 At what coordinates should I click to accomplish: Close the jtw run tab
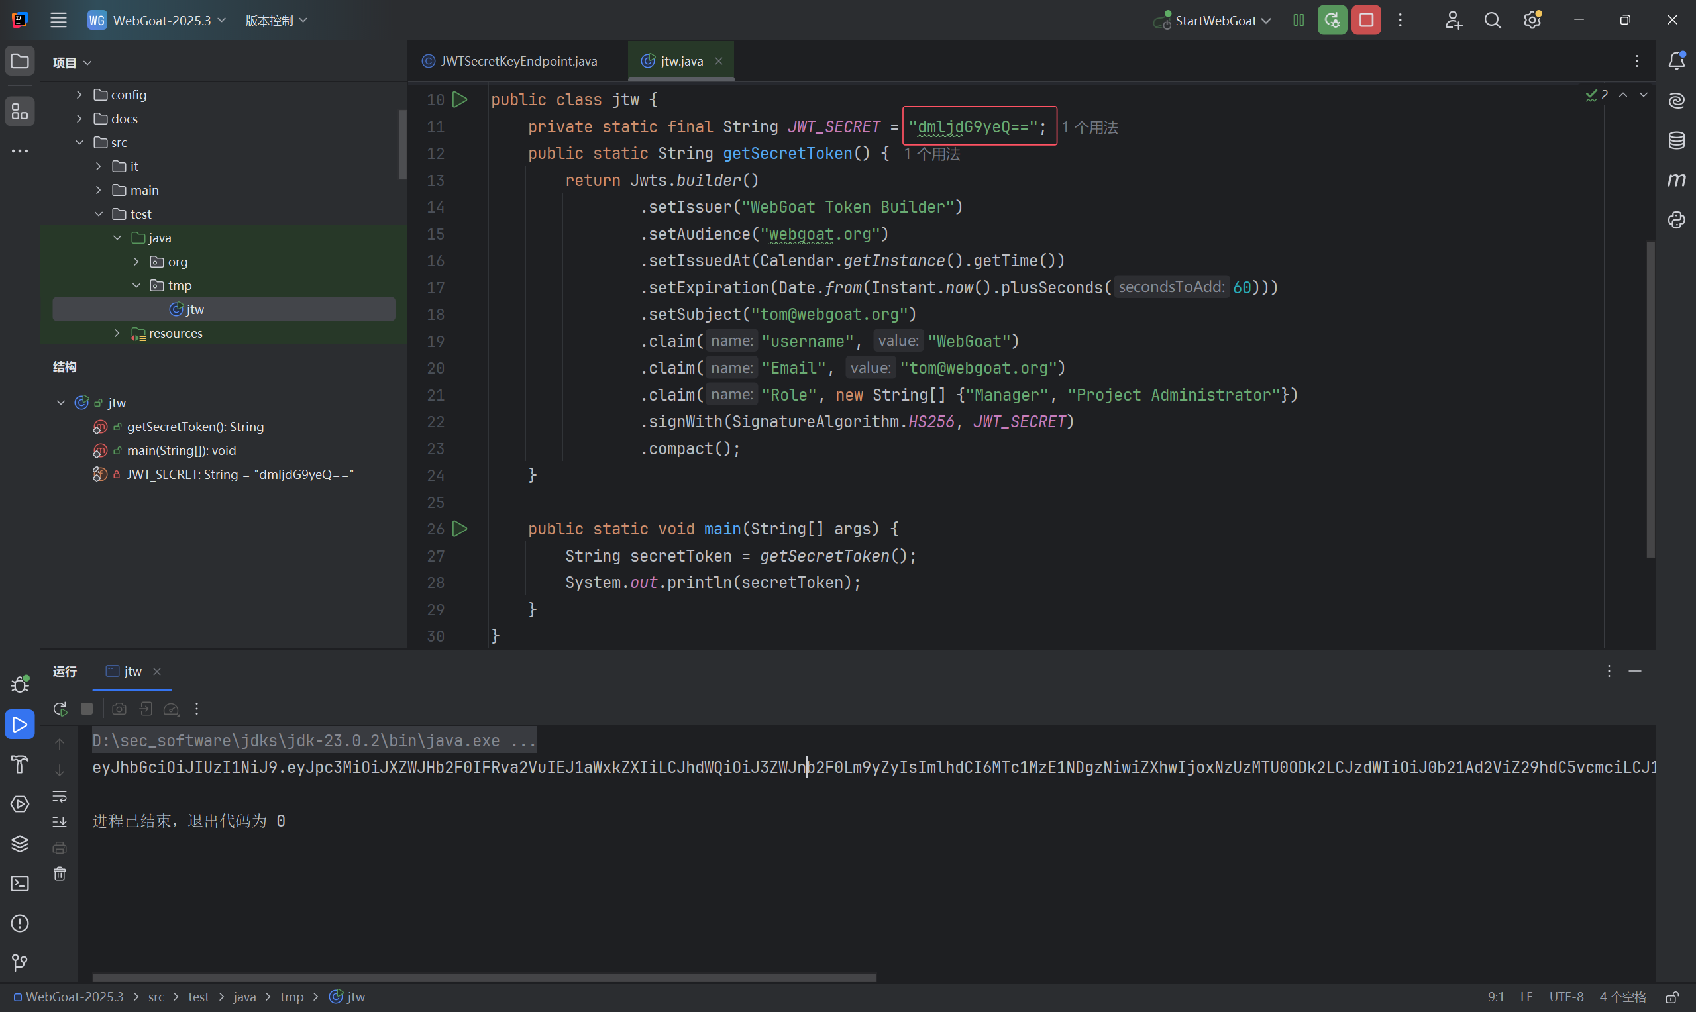(x=157, y=671)
